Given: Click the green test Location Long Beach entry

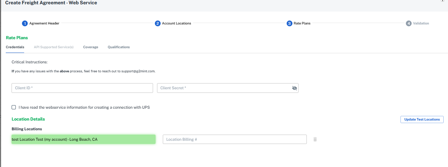Looking at the screenshot, I should [83, 139].
